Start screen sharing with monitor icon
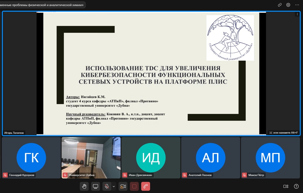The height and width of the screenshot is (193, 303). tap(95, 186)
